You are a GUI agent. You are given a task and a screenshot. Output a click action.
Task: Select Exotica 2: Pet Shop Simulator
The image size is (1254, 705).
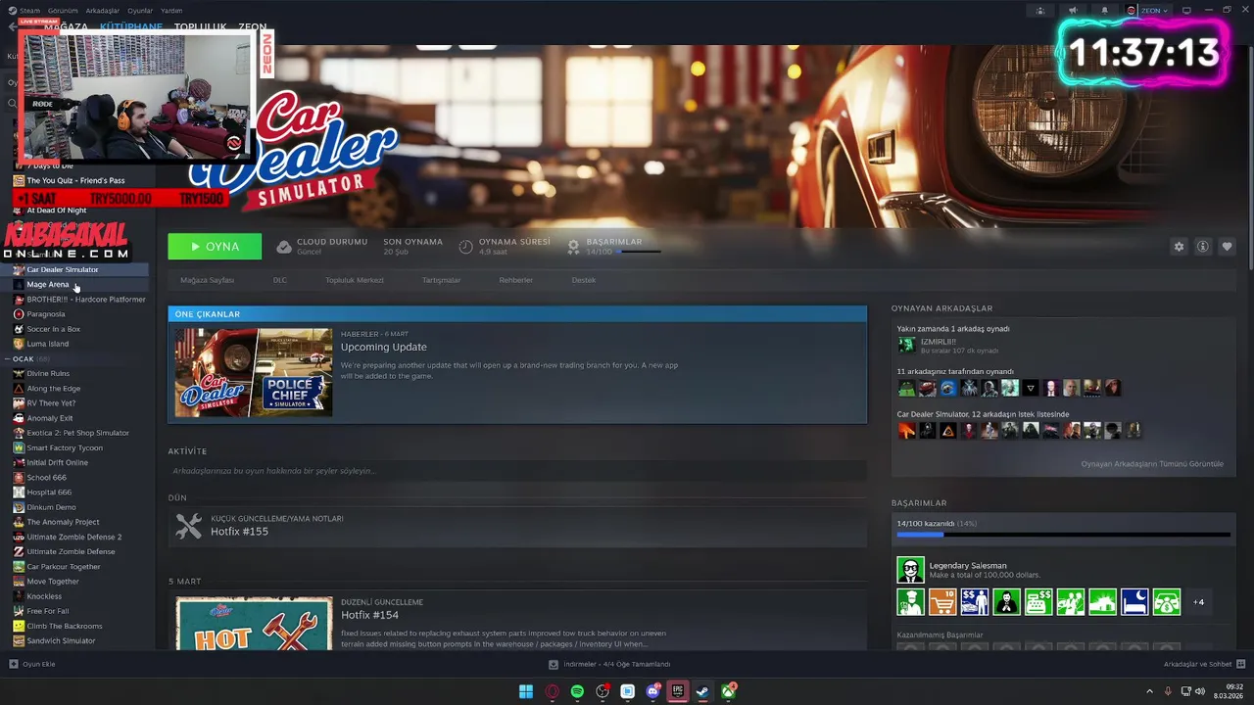pyautogui.click(x=78, y=433)
